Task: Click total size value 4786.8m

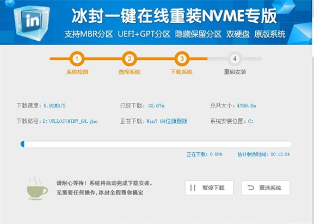Action: (x=247, y=105)
